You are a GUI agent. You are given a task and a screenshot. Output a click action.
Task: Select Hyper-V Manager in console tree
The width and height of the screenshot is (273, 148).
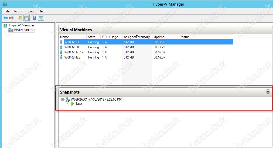coord(22,25)
